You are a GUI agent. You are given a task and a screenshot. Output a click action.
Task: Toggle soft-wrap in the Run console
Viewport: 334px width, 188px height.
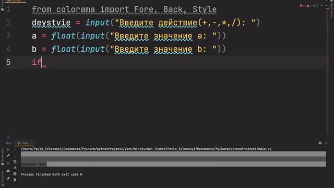pyautogui.click(x=15, y=162)
